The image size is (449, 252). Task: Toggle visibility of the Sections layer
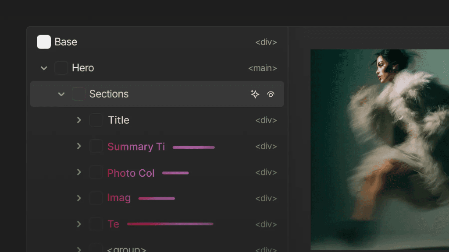point(271,94)
